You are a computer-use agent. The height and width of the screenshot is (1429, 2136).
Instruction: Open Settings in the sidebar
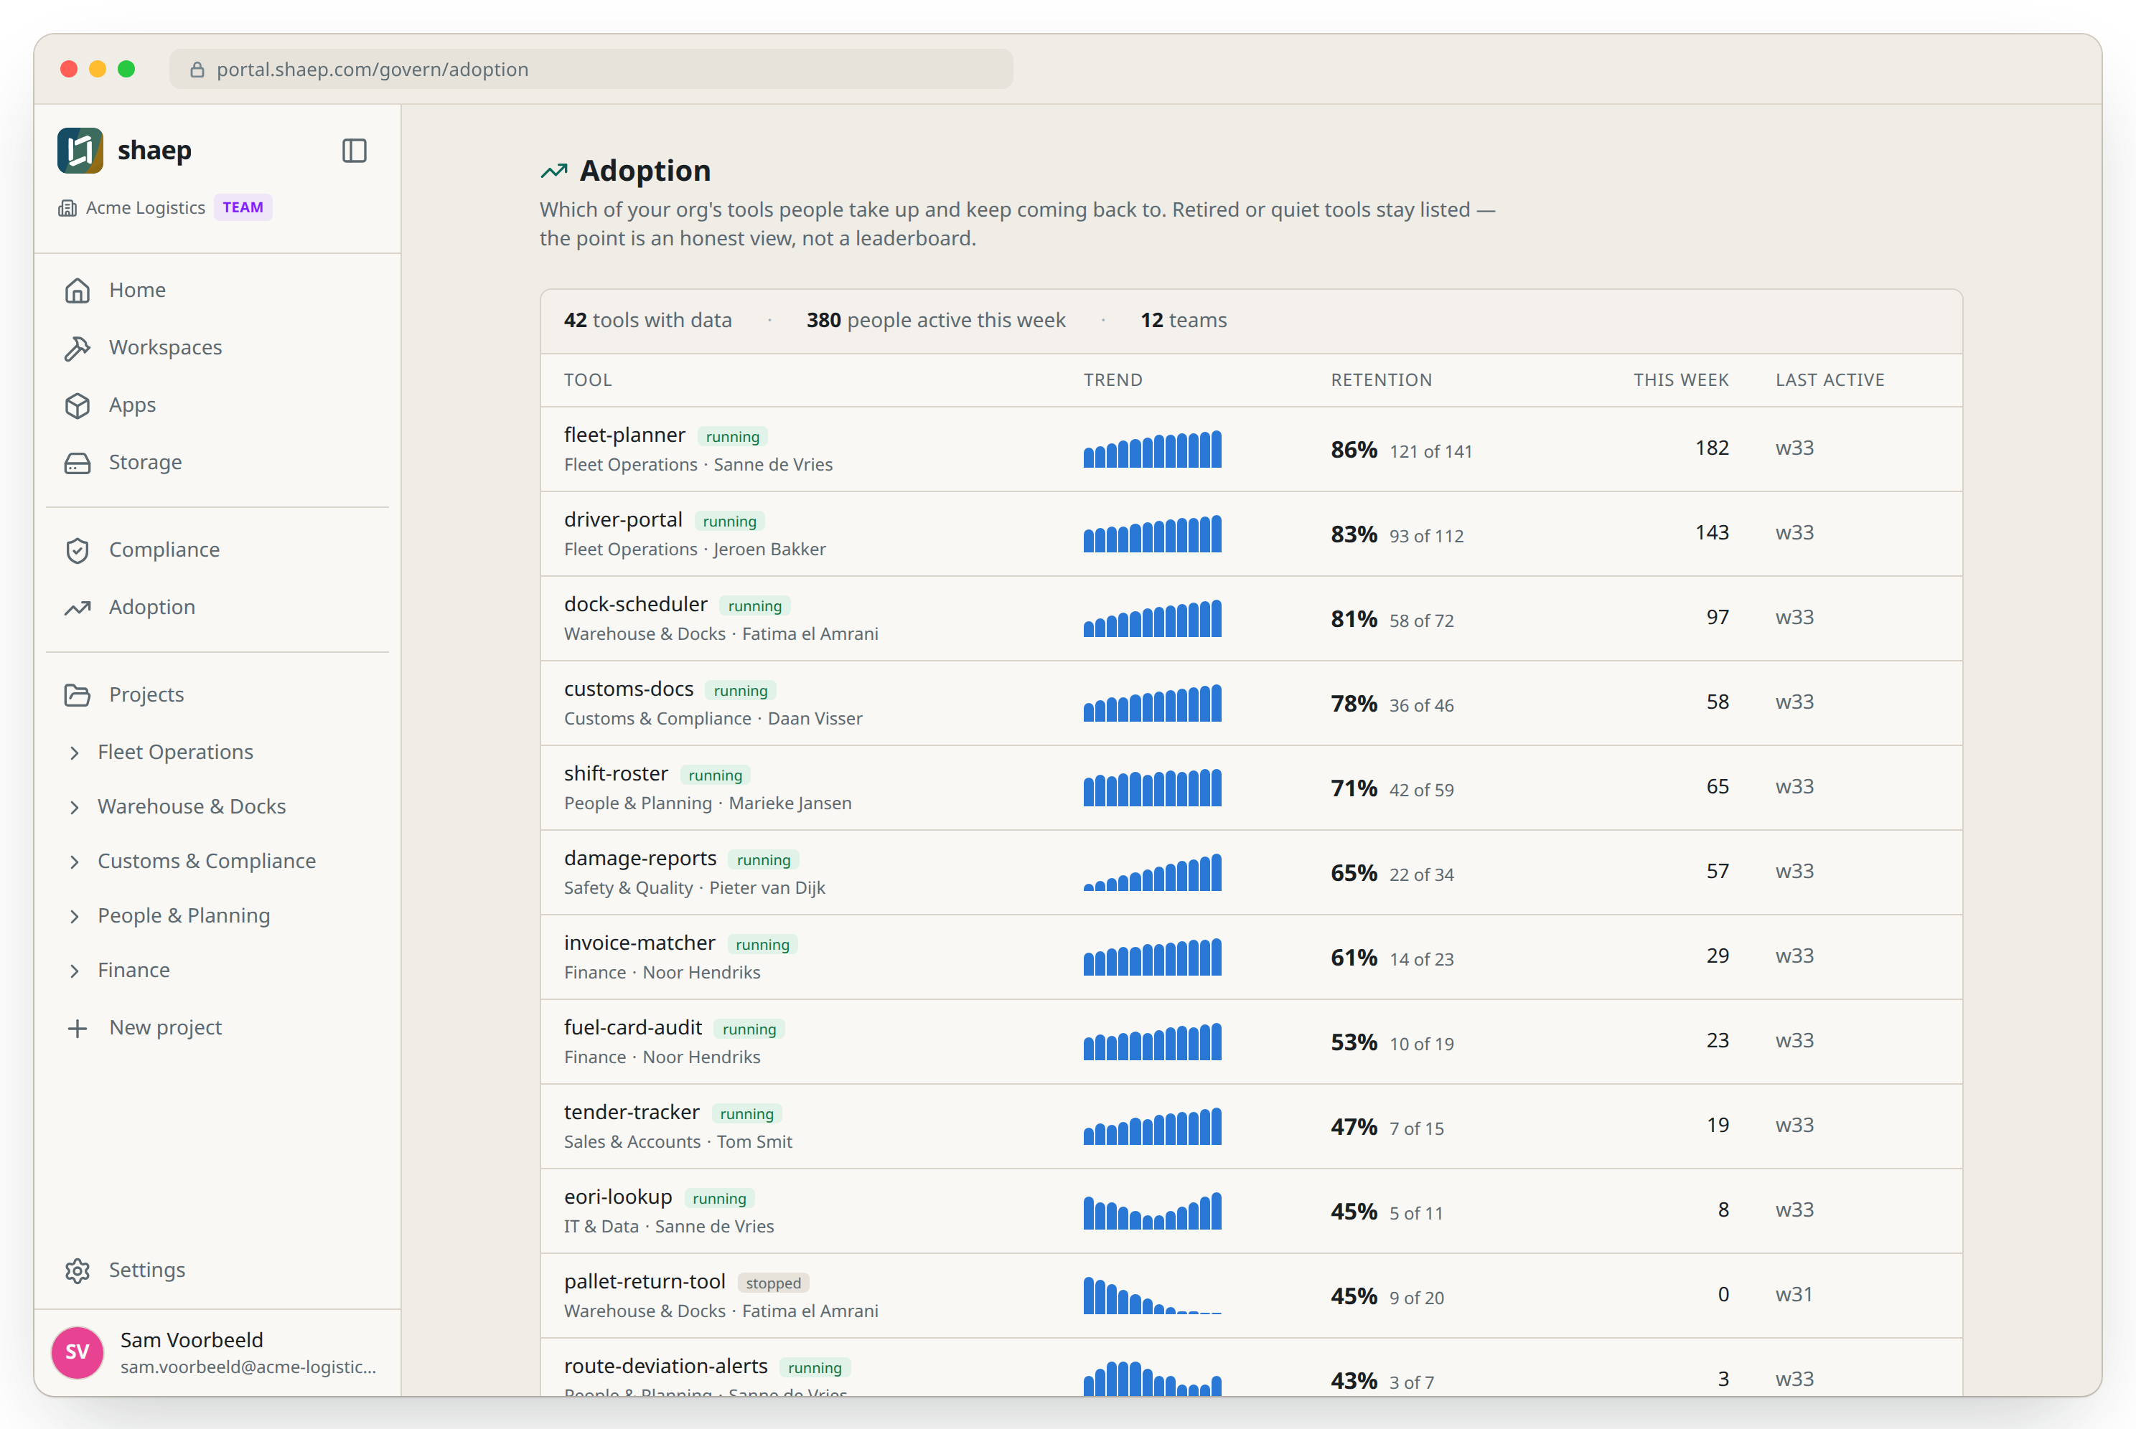[x=218, y=1270]
